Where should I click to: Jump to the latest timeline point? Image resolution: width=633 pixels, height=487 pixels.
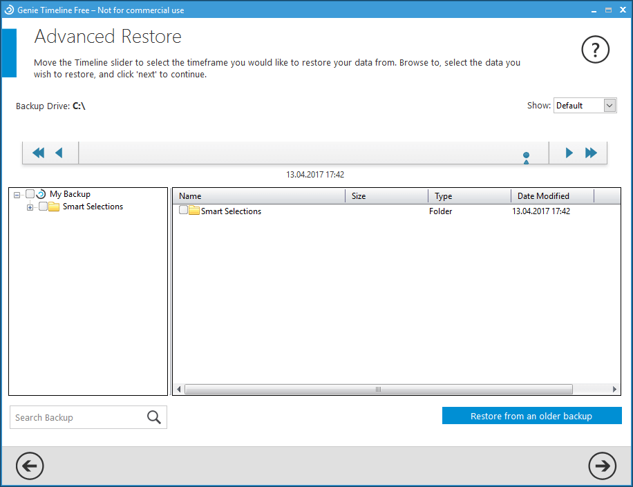tap(591, 153)
